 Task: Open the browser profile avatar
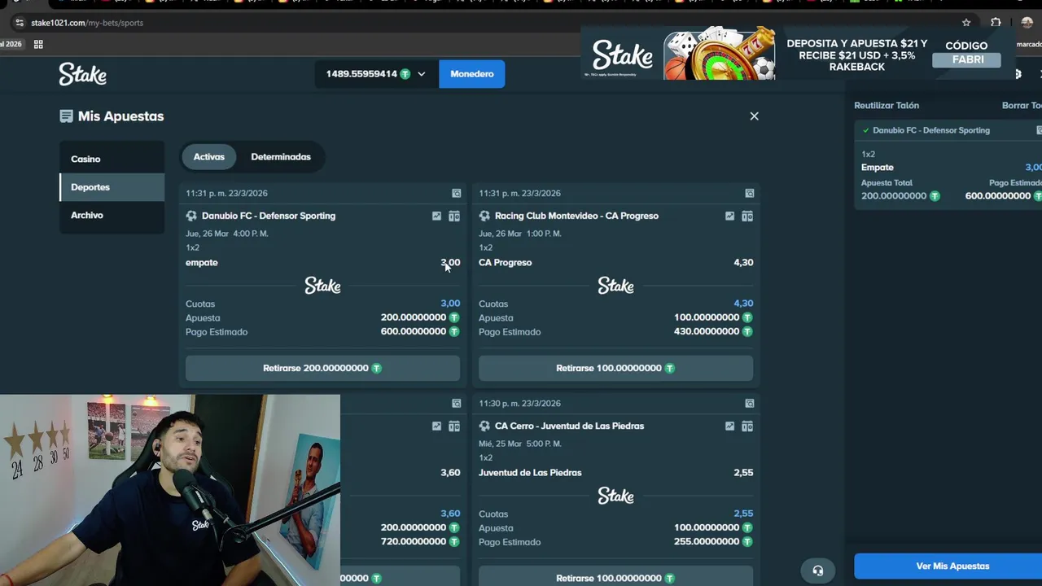1027,23
